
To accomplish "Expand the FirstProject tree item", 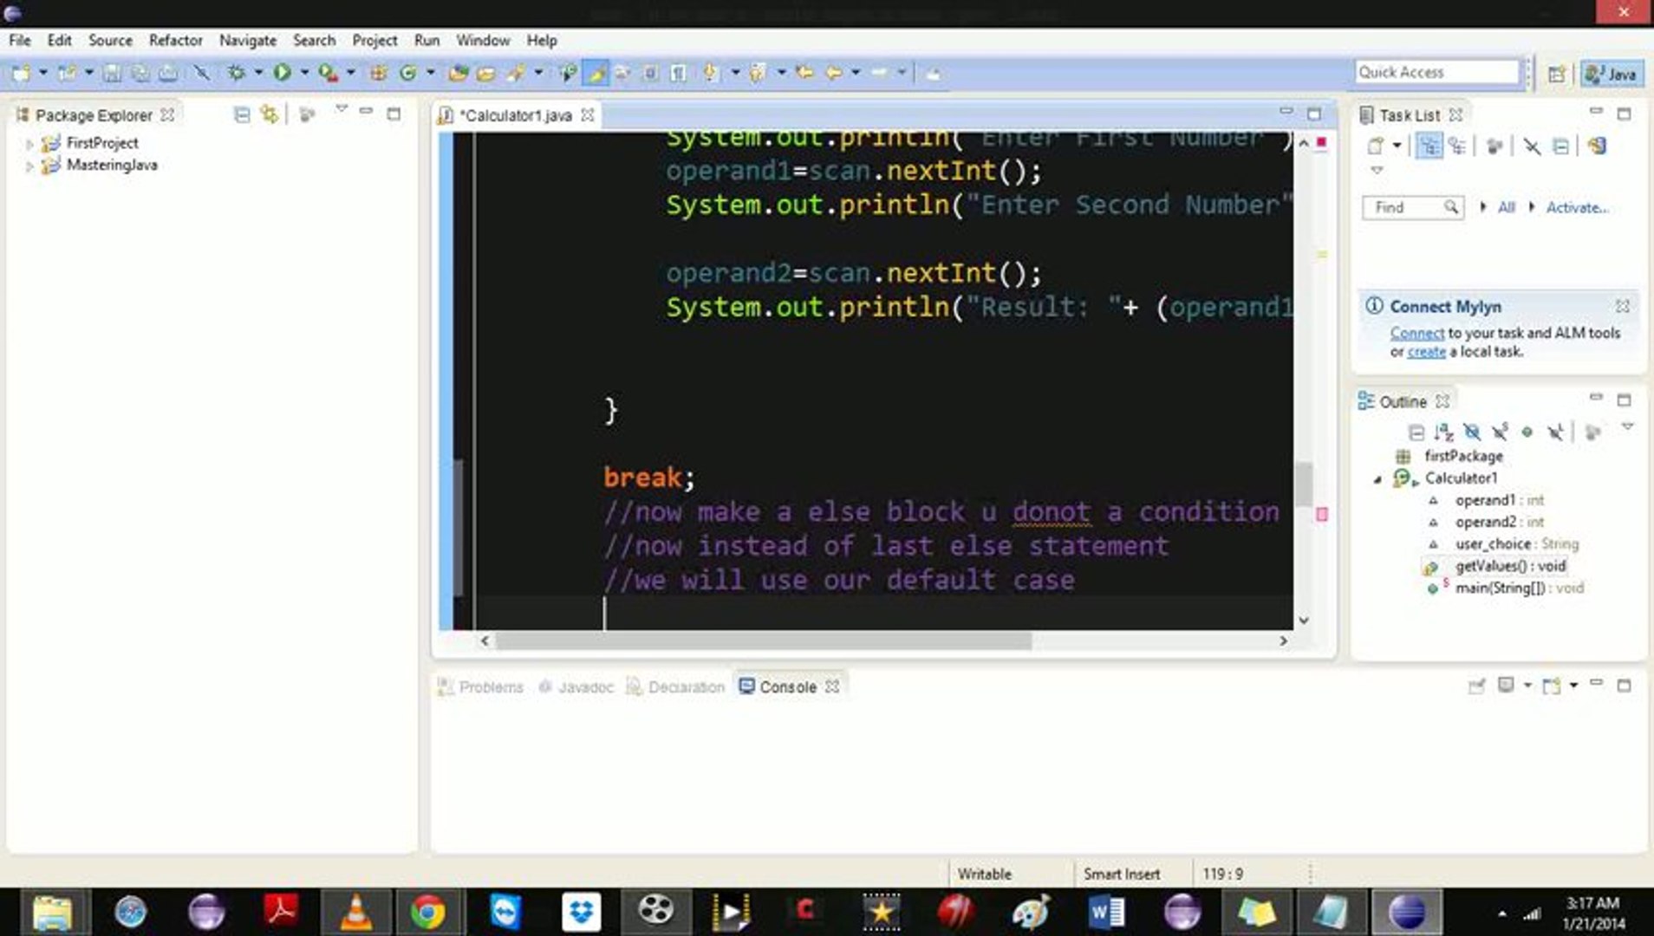I will [x=30, y=143].
